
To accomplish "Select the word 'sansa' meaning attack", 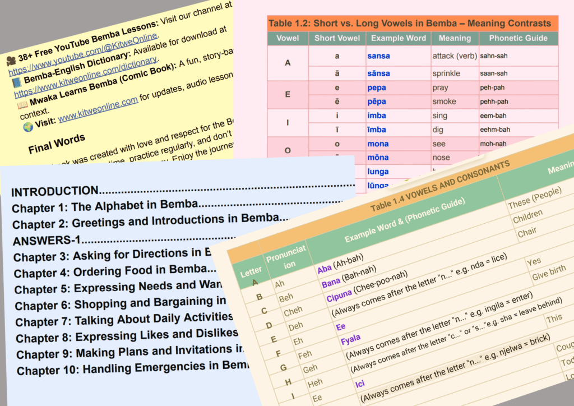I will coord(378,56).
